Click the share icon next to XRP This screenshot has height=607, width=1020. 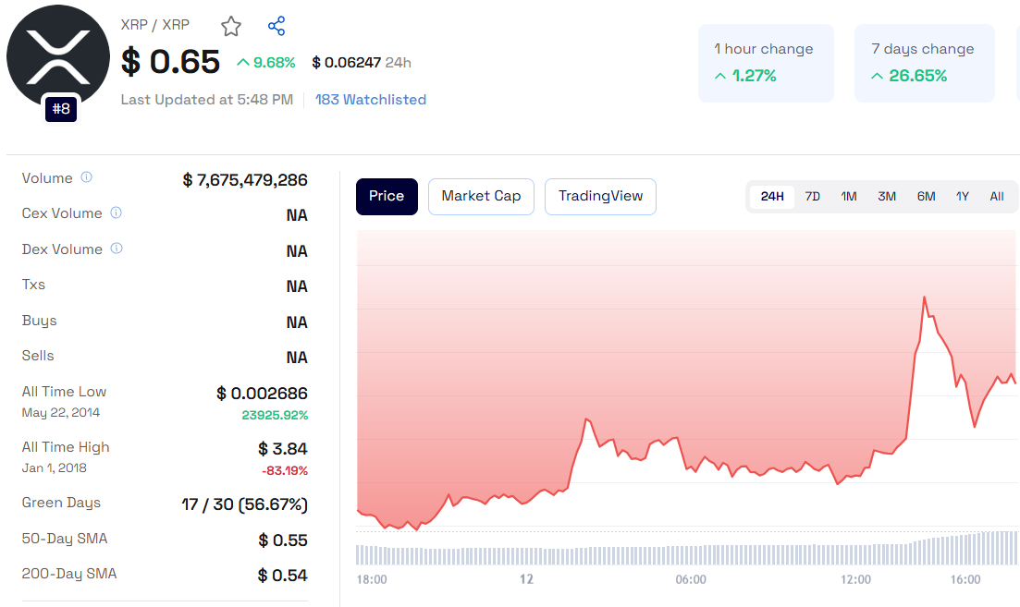tap(277, 26)
